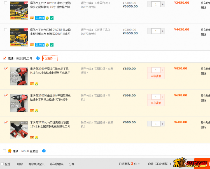Click the Wangwang chat icon for 海西锂电工具

click(x=38, y=58)
